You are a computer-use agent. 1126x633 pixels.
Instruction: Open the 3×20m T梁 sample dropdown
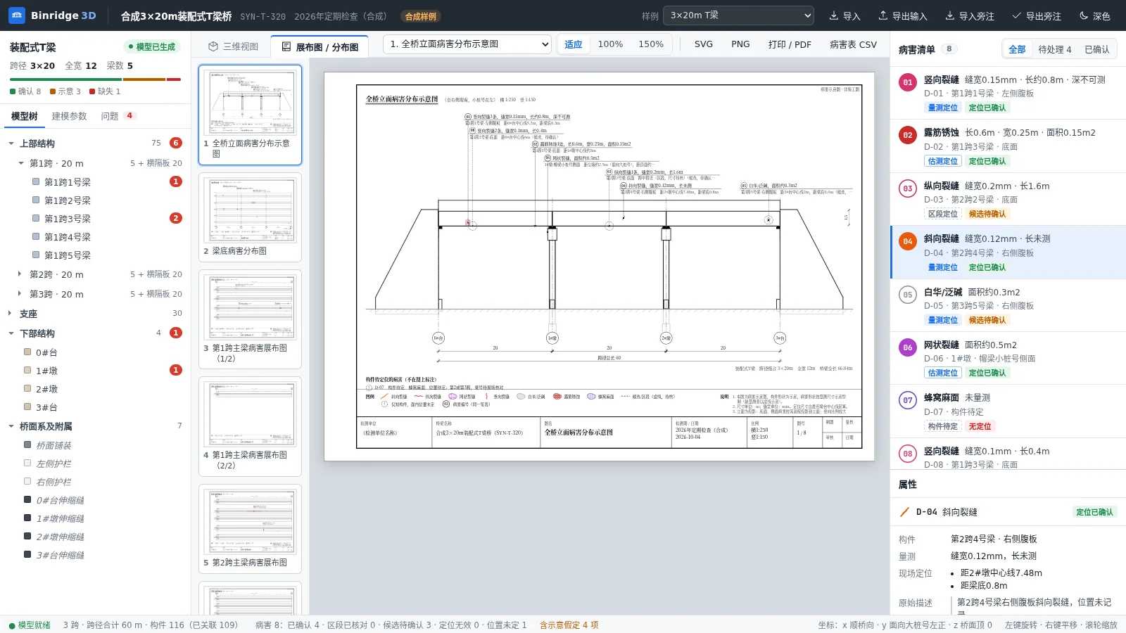click(738, 15)
